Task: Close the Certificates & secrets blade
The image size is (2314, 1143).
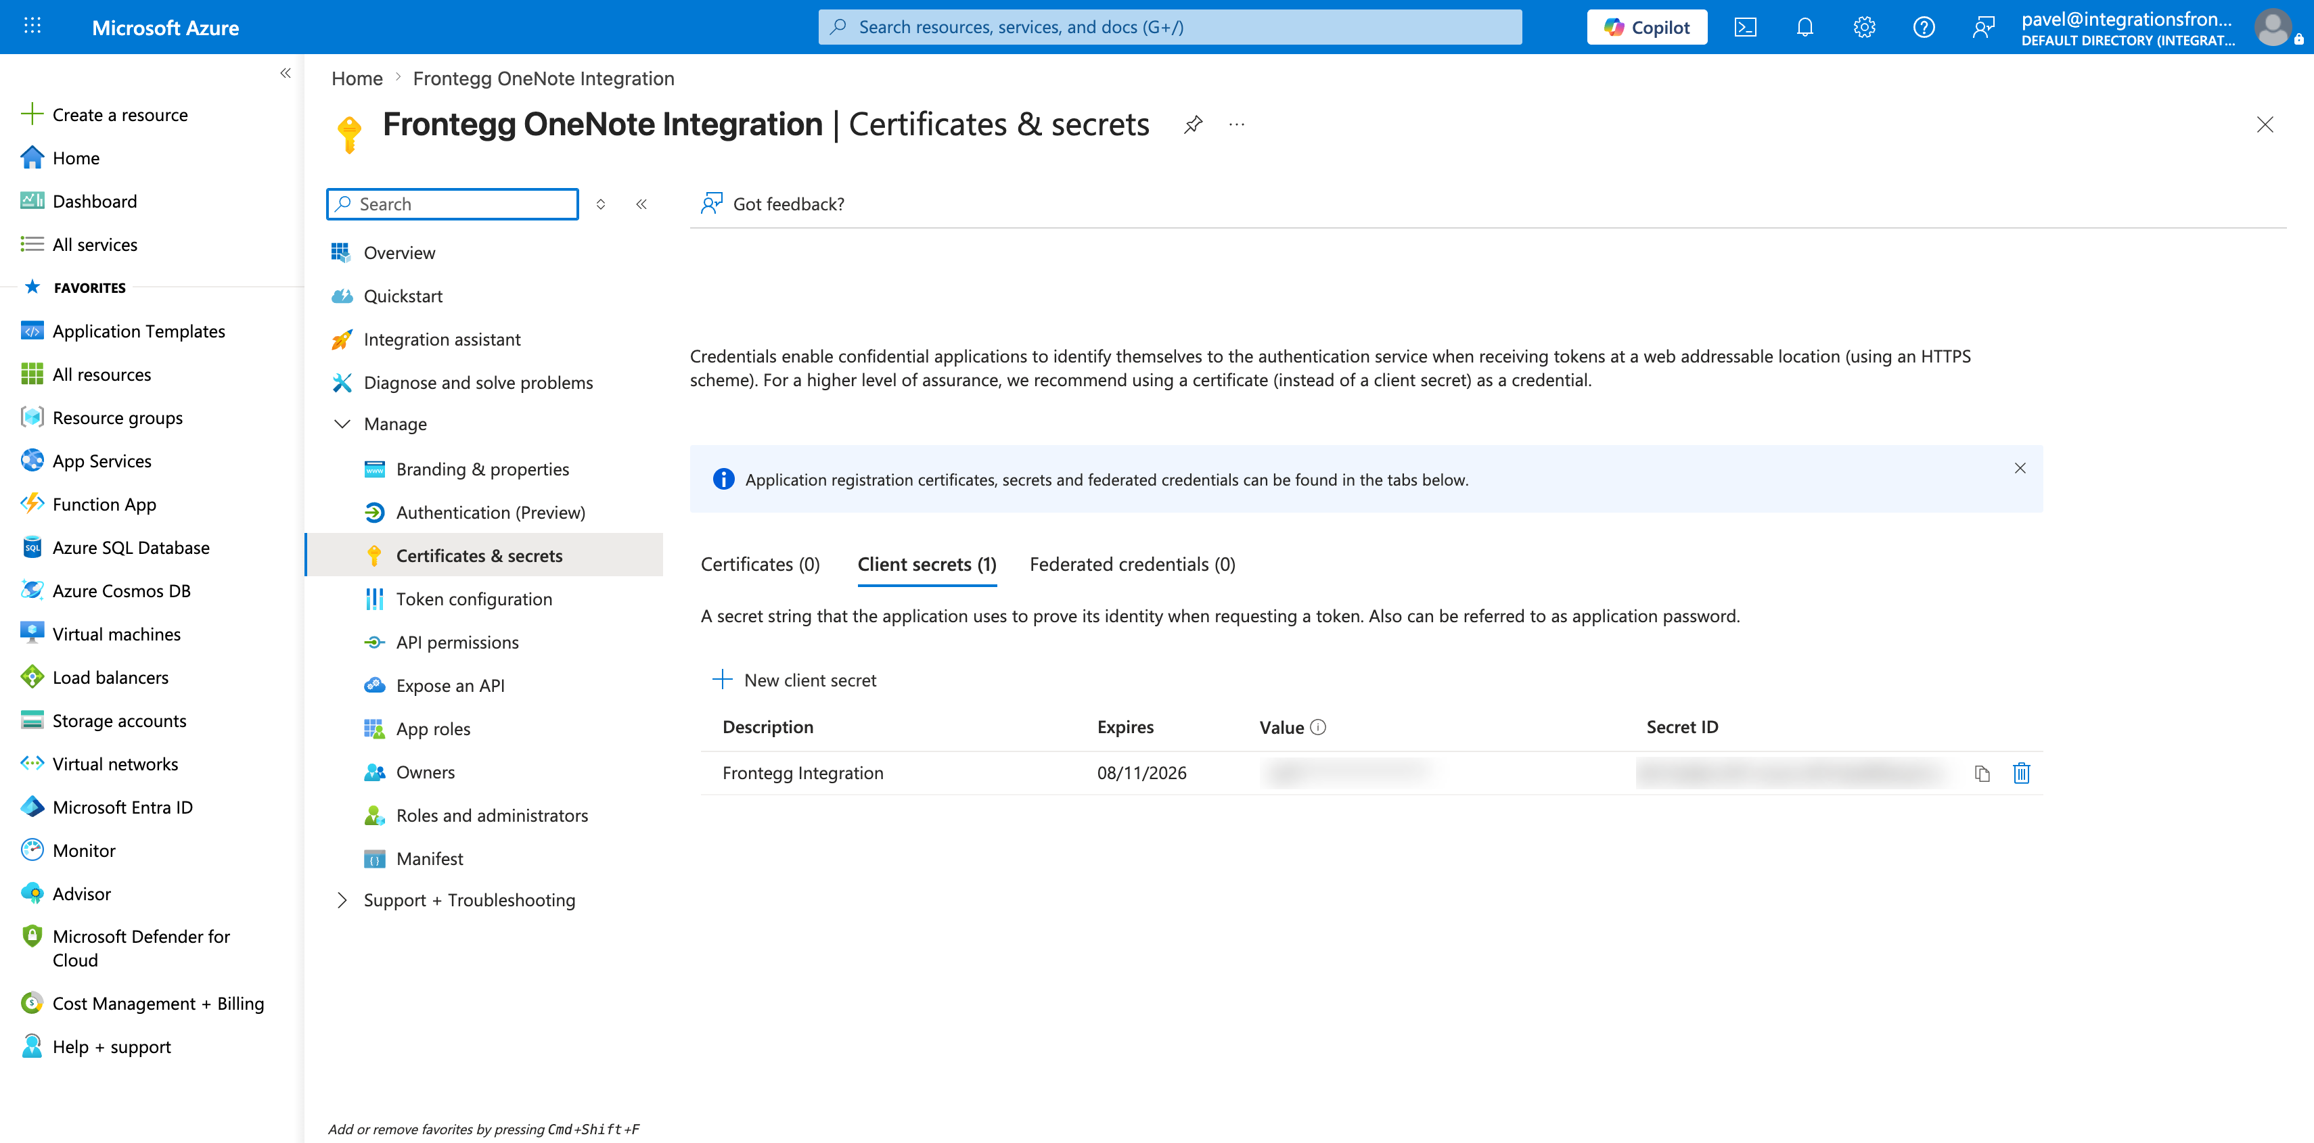Action: [x=2265, y=125]
